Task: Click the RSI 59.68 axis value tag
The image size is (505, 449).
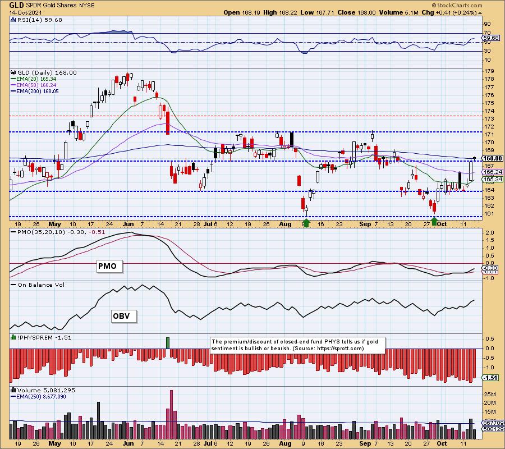Action: click(x=491, y=38)
